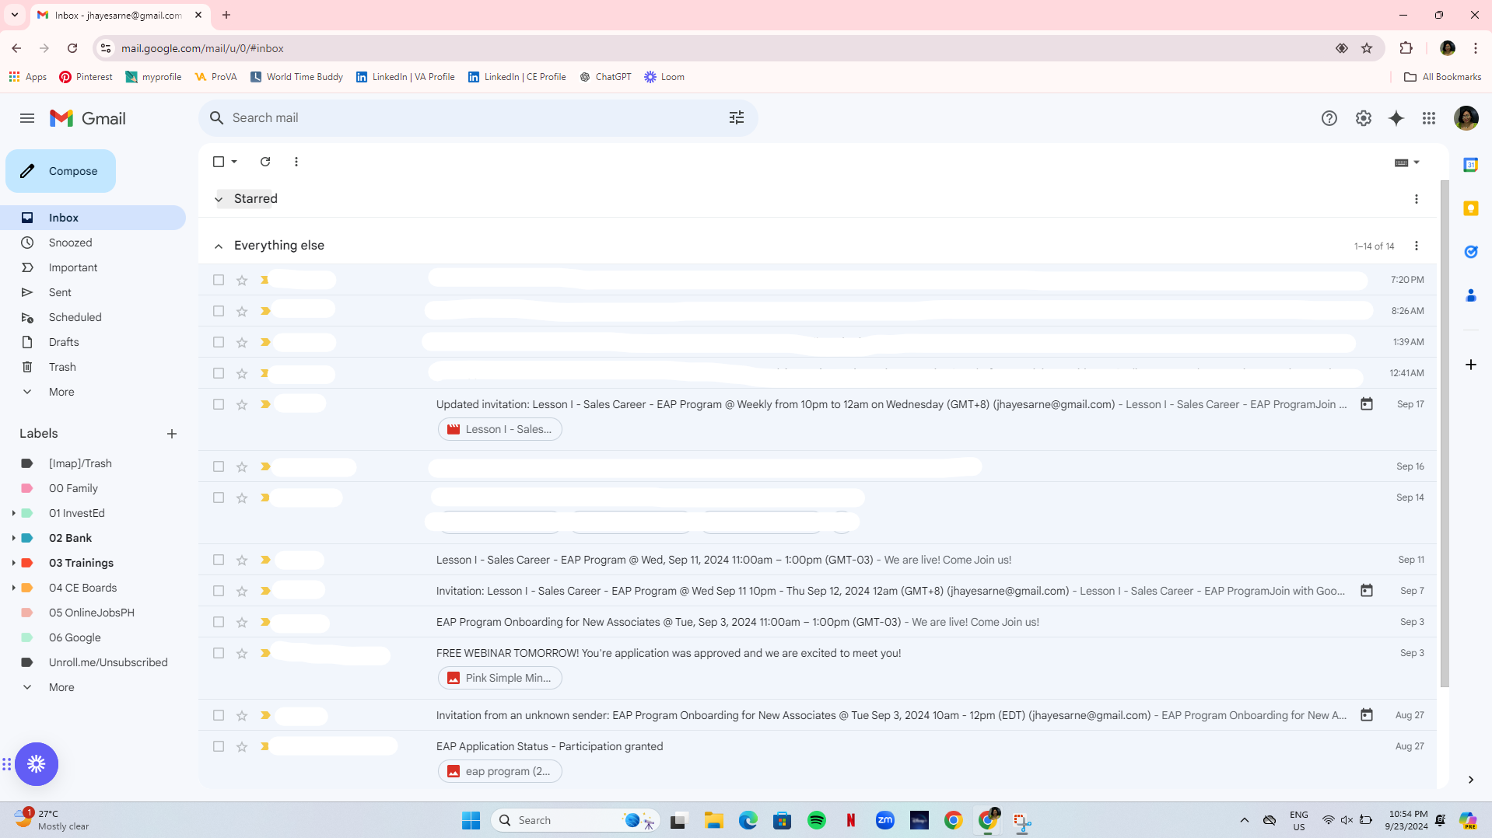Check the Sep 11 Lesson I email
The height and width of the screenshot is (838, 1492).
point(219,560)
